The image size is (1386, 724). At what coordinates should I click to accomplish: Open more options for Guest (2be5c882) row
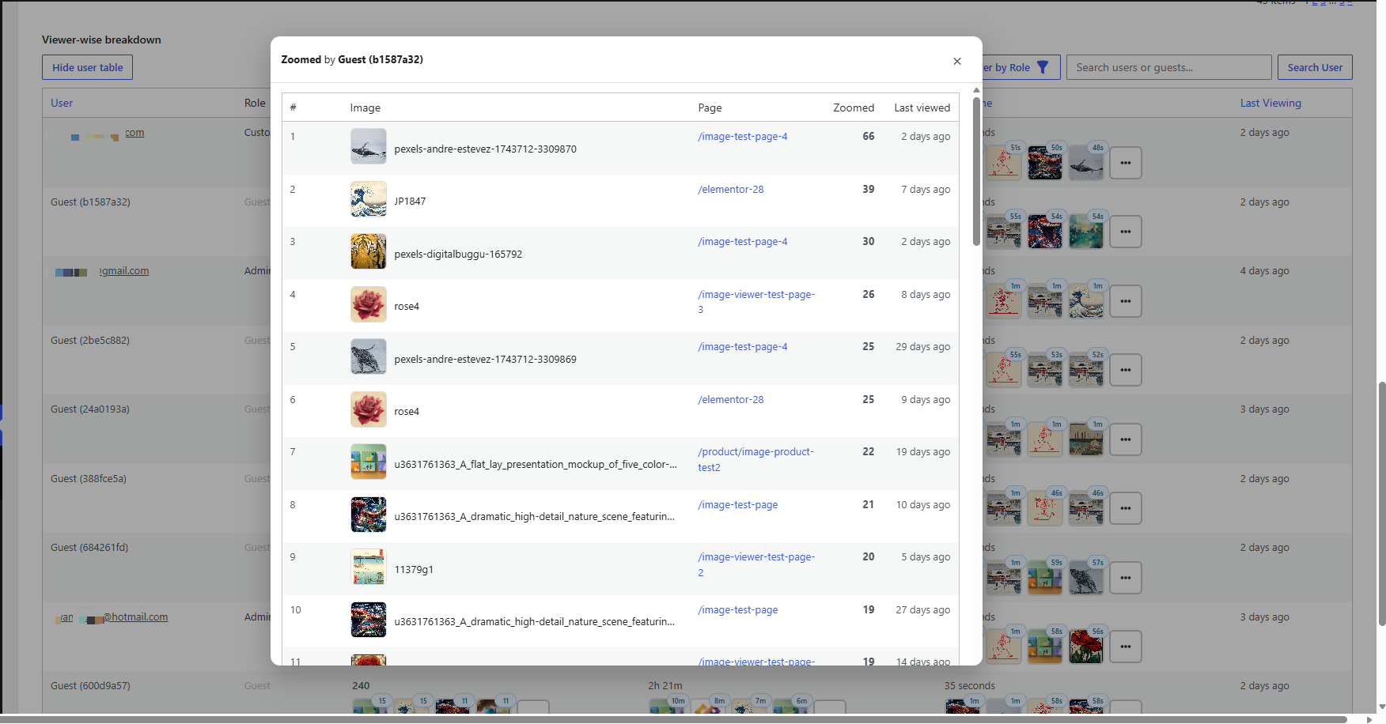[x=1126, y=370]
